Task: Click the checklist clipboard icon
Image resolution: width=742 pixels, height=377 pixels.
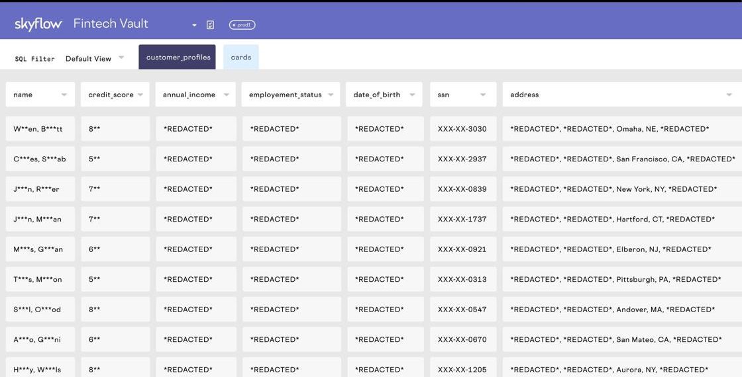Action: pos(211,25)
